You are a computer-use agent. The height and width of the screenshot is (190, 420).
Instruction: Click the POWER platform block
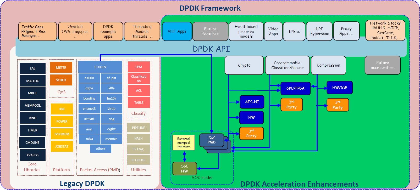coord(62,122)
